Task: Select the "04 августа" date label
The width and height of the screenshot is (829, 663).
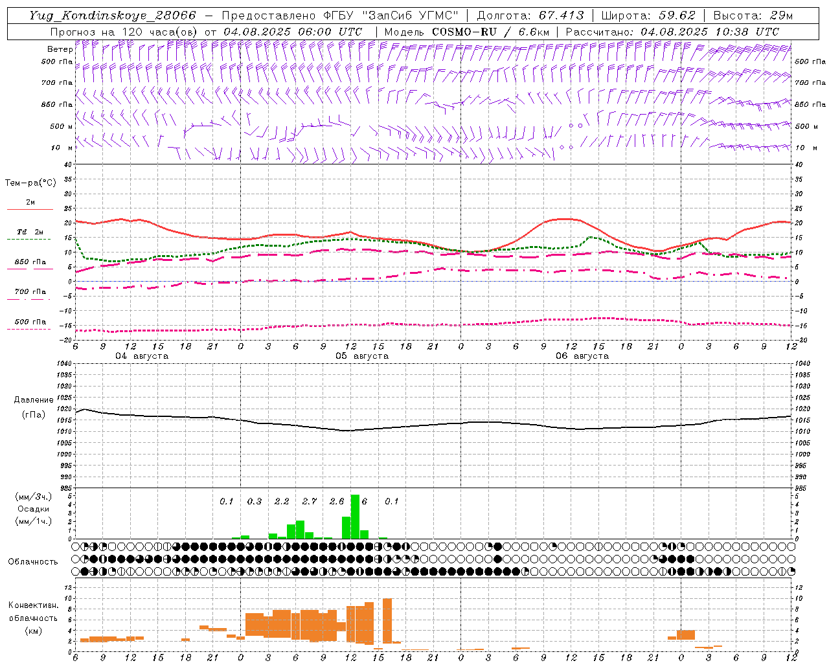Action: click(x=142, y=356)
